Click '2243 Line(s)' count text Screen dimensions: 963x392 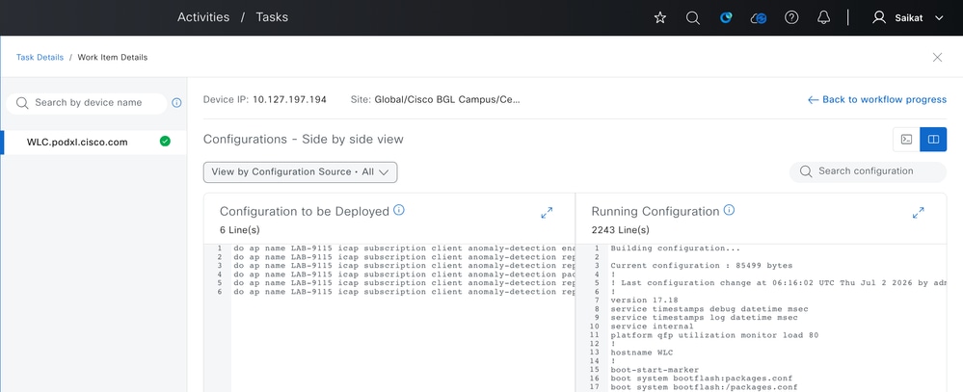click(x=620, y=230)
